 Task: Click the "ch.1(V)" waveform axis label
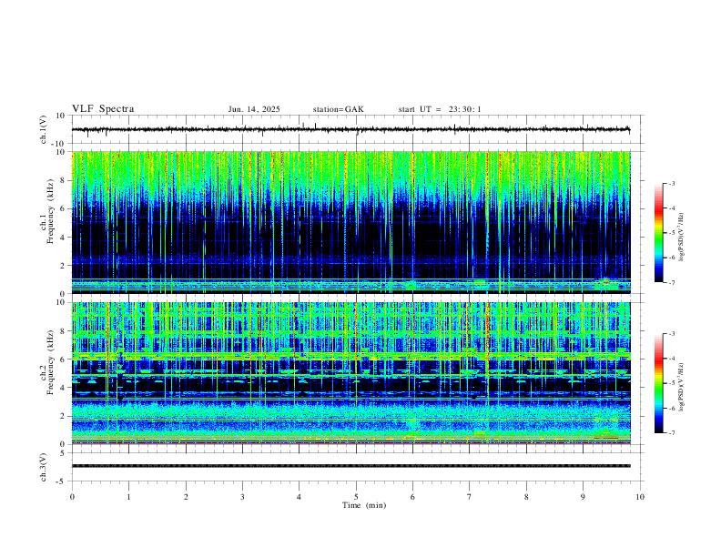[44, 129]
